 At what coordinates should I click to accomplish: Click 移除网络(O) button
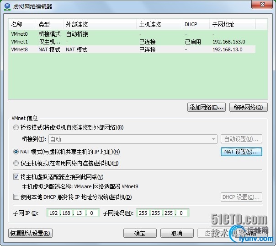point(249,107)
